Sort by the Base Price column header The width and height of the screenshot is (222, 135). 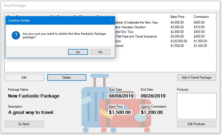tap(177, 17)
